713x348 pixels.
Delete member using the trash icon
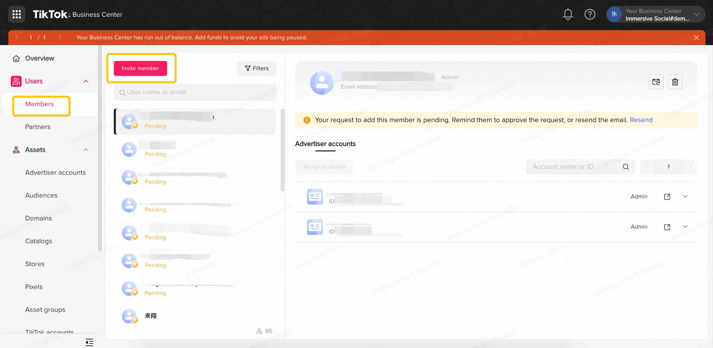[675, 82]
